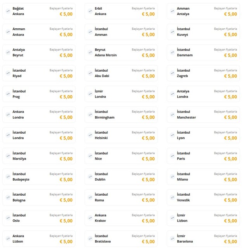242x248 pixels.
Task: Click the route icon for İstanbul–Prag
Action: point(8,94)
